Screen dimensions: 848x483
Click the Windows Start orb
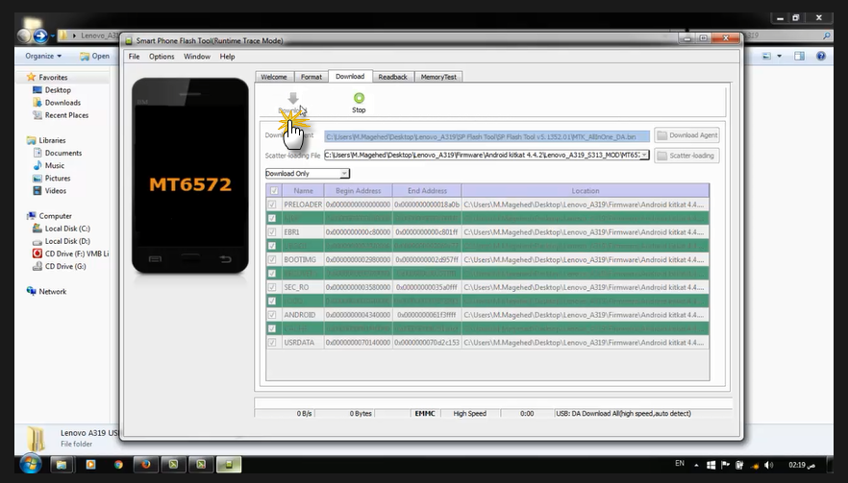point(31,464)
